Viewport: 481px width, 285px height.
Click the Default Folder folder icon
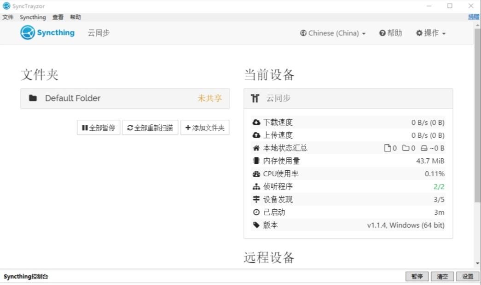pos(33,98)
